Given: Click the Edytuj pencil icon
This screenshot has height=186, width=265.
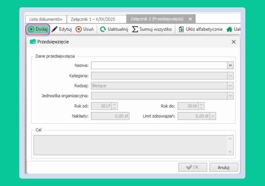Looking at the screenshot, I should point(55,29).
